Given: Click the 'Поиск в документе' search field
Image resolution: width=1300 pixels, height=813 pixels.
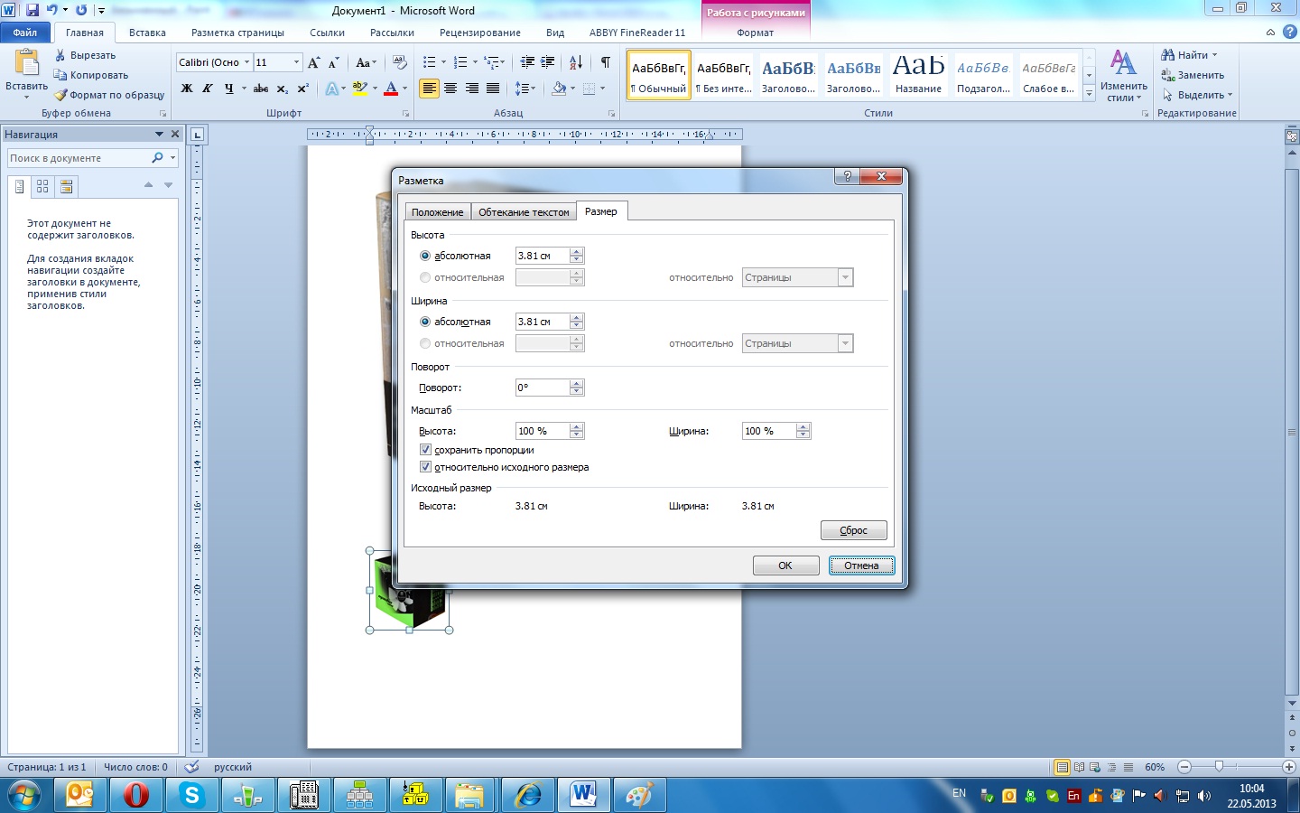Looking at the screenshot, I should pyautogui.click(x=79, y=158).
